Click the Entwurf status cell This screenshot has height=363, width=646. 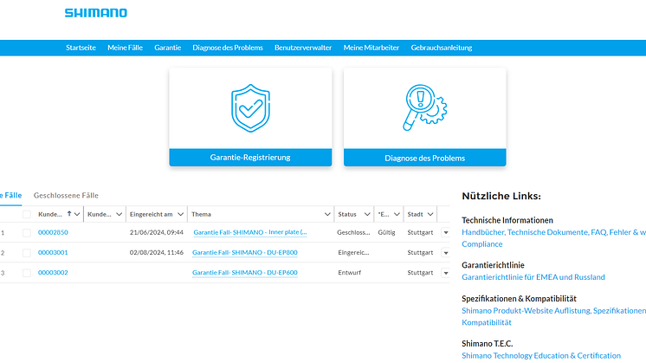tap(349, 272)
